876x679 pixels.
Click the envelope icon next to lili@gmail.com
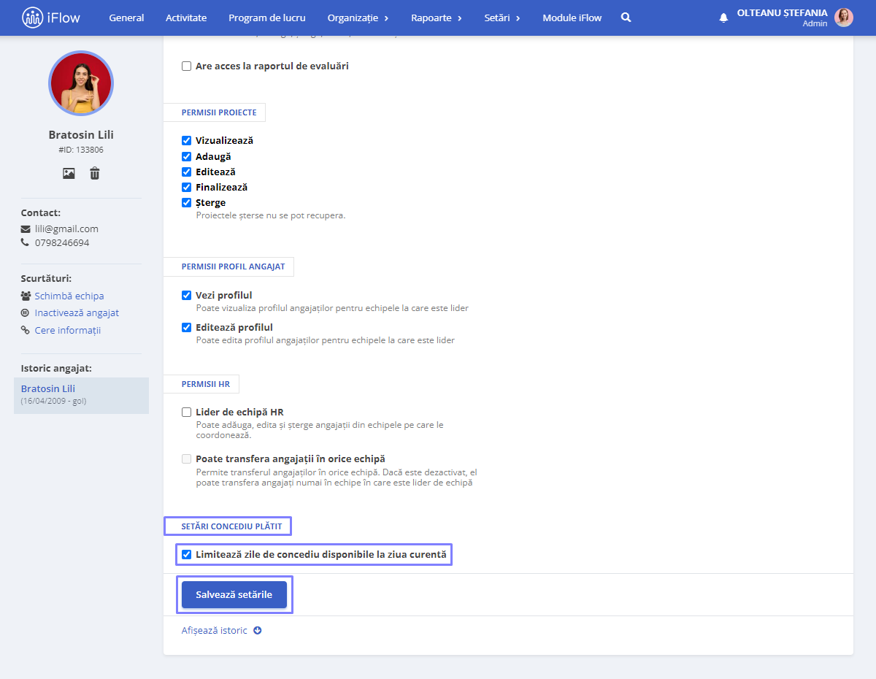tap(26, 229)
